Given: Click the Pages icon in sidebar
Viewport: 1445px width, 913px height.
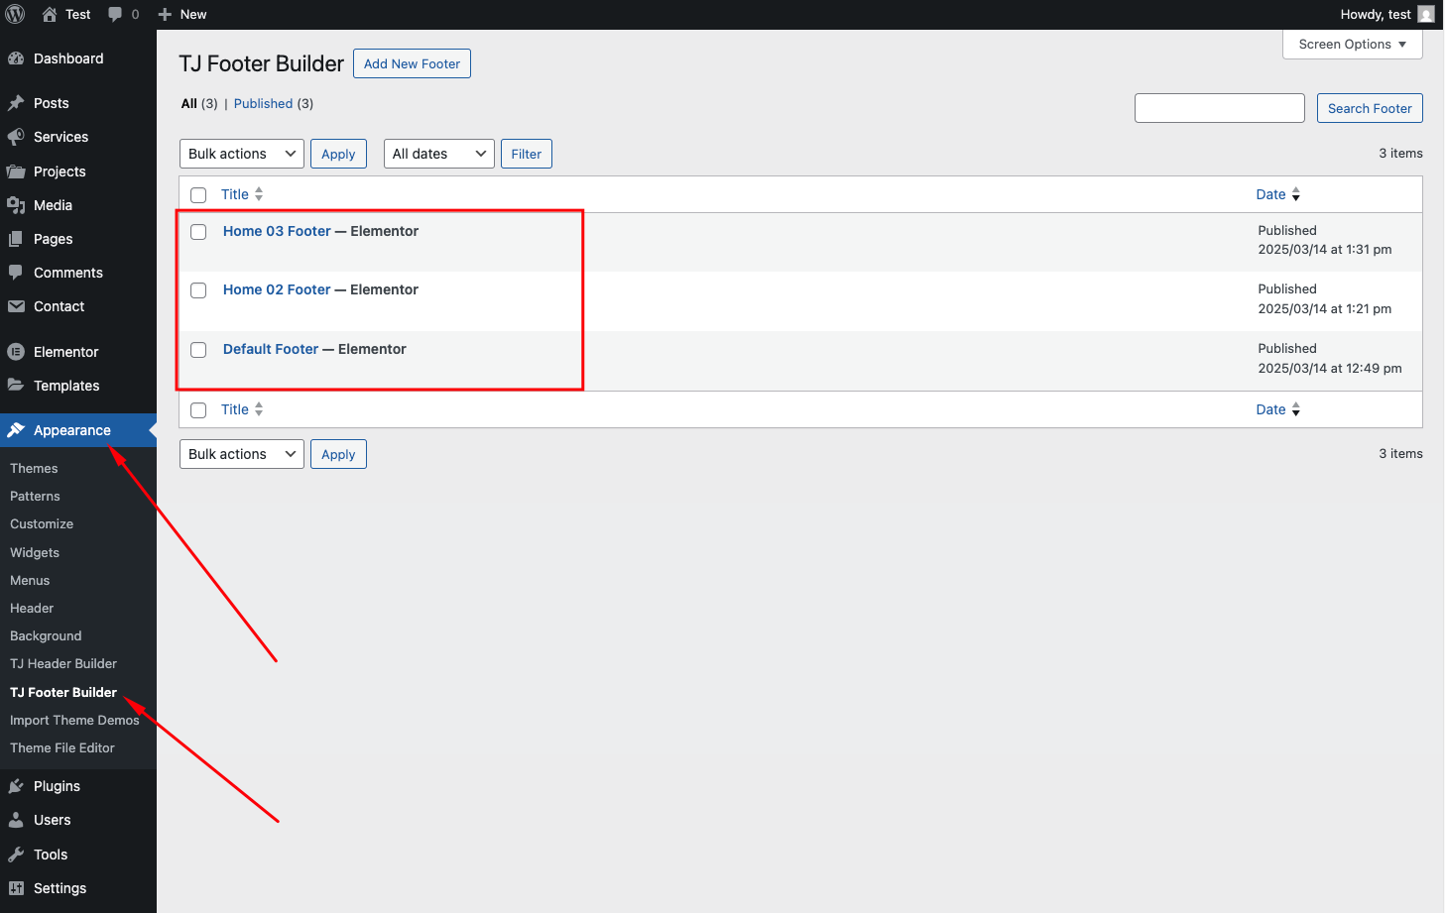Looking at the screenshot, I should (x=16, y=239).
